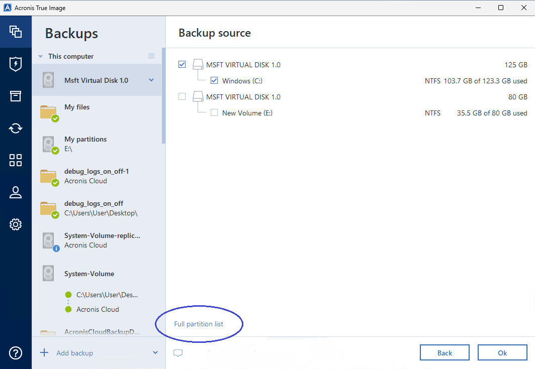The height and width of the screenshot is (369, 535).
Task: Open the Protection section in sidebar
Action: coord(16,64)
